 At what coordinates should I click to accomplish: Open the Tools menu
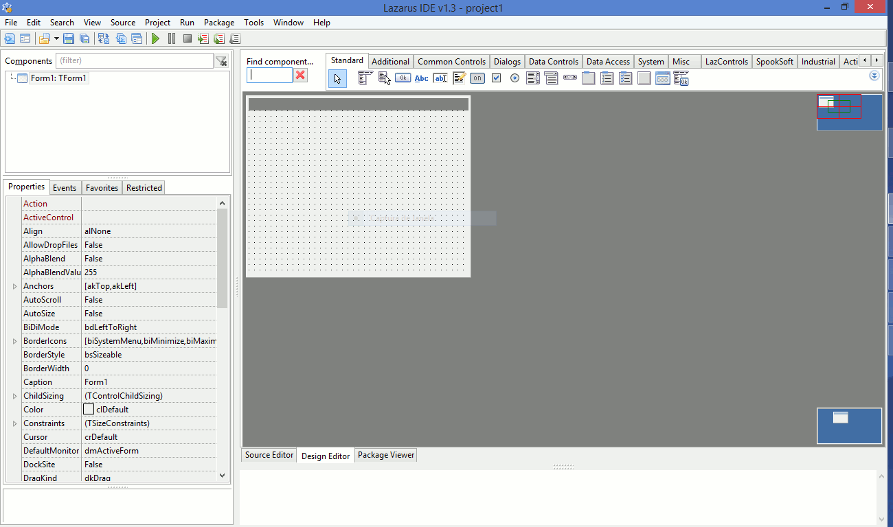point(253,23)
